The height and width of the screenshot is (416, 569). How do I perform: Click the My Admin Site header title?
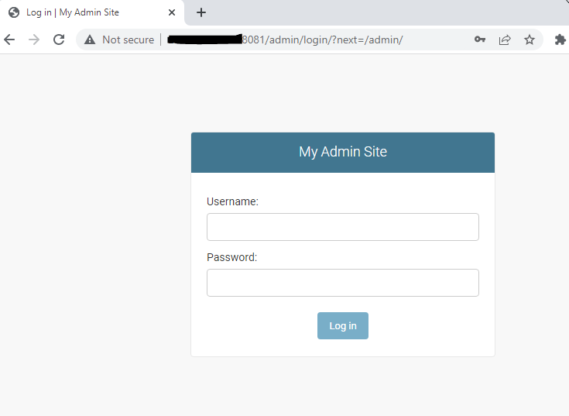(342, 152)
